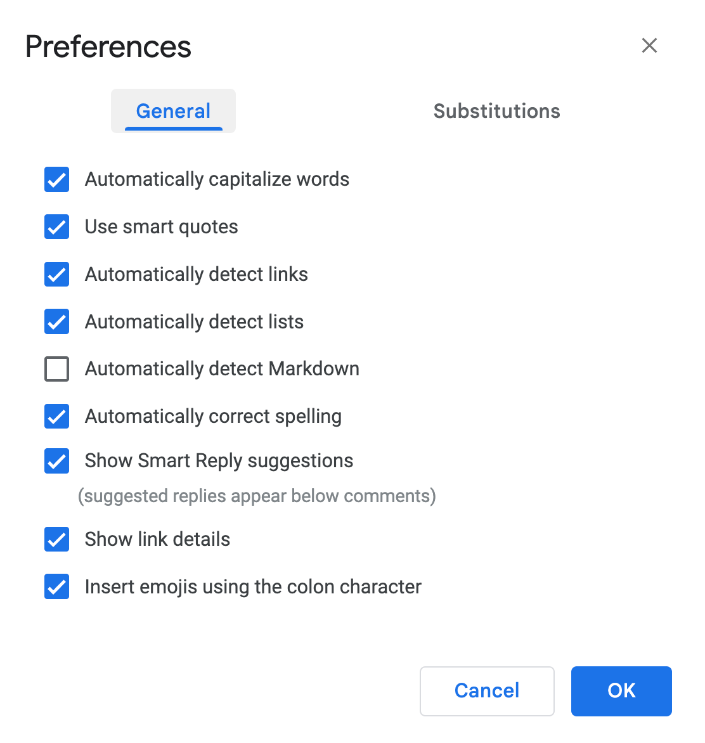Click the Smart Reply suggestions label text

click(219, 461)
